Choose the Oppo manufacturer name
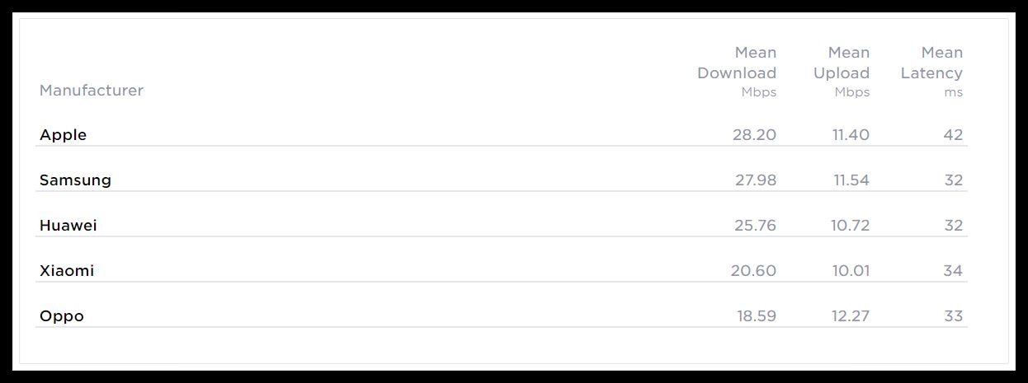Image resolution: width=1028 pixels, height=383 pixels. pos(62,316)
